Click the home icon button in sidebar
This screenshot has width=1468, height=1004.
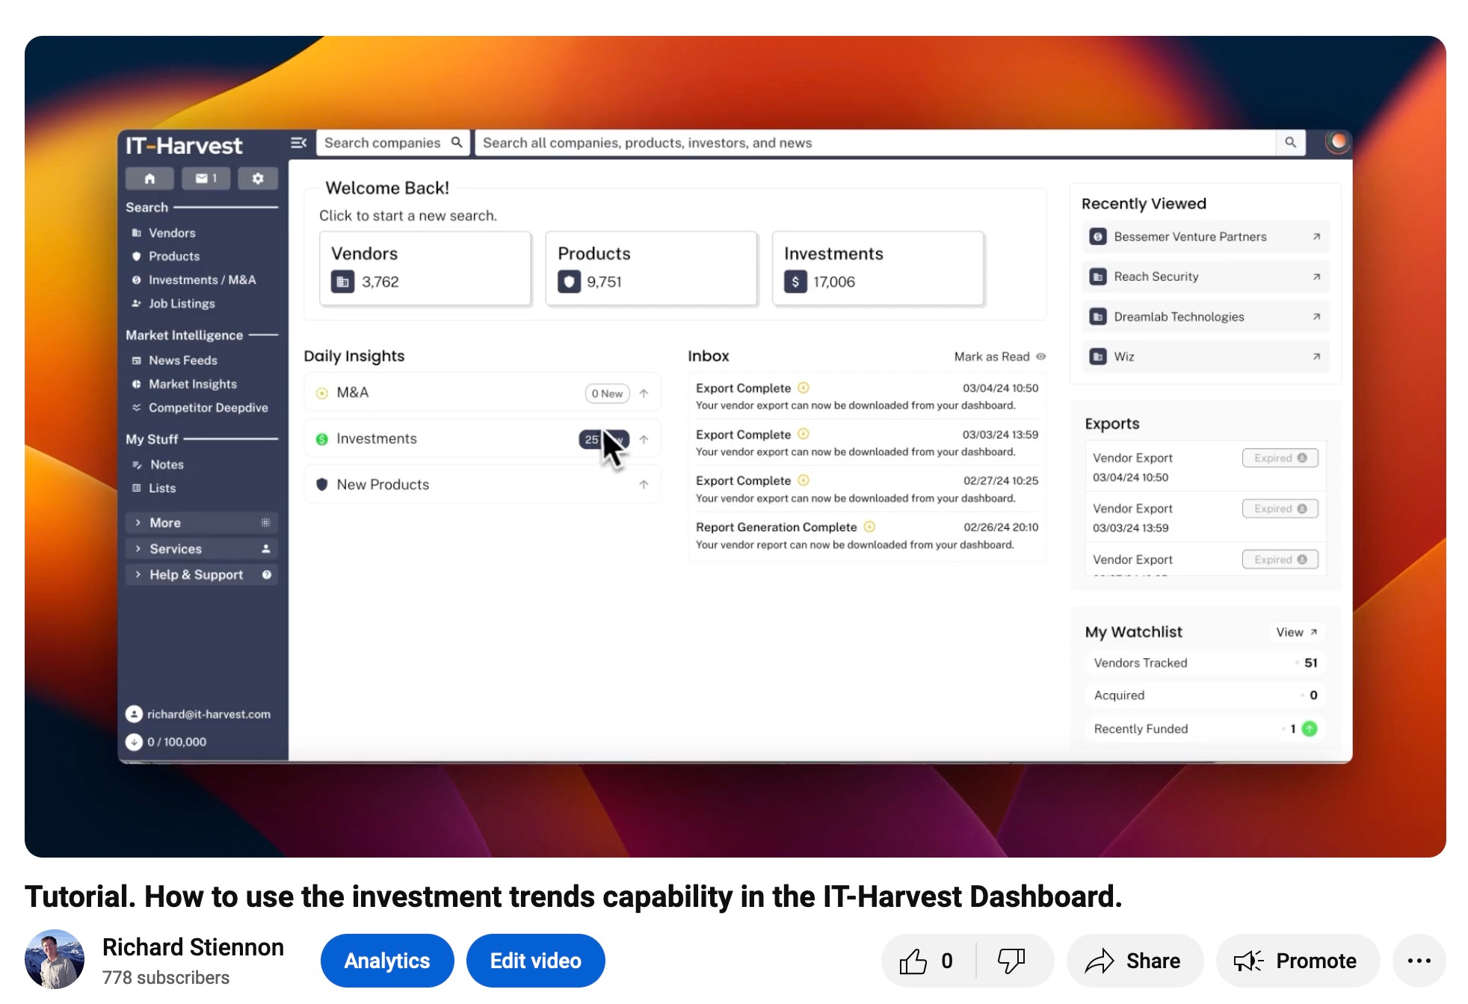point(149,179)
